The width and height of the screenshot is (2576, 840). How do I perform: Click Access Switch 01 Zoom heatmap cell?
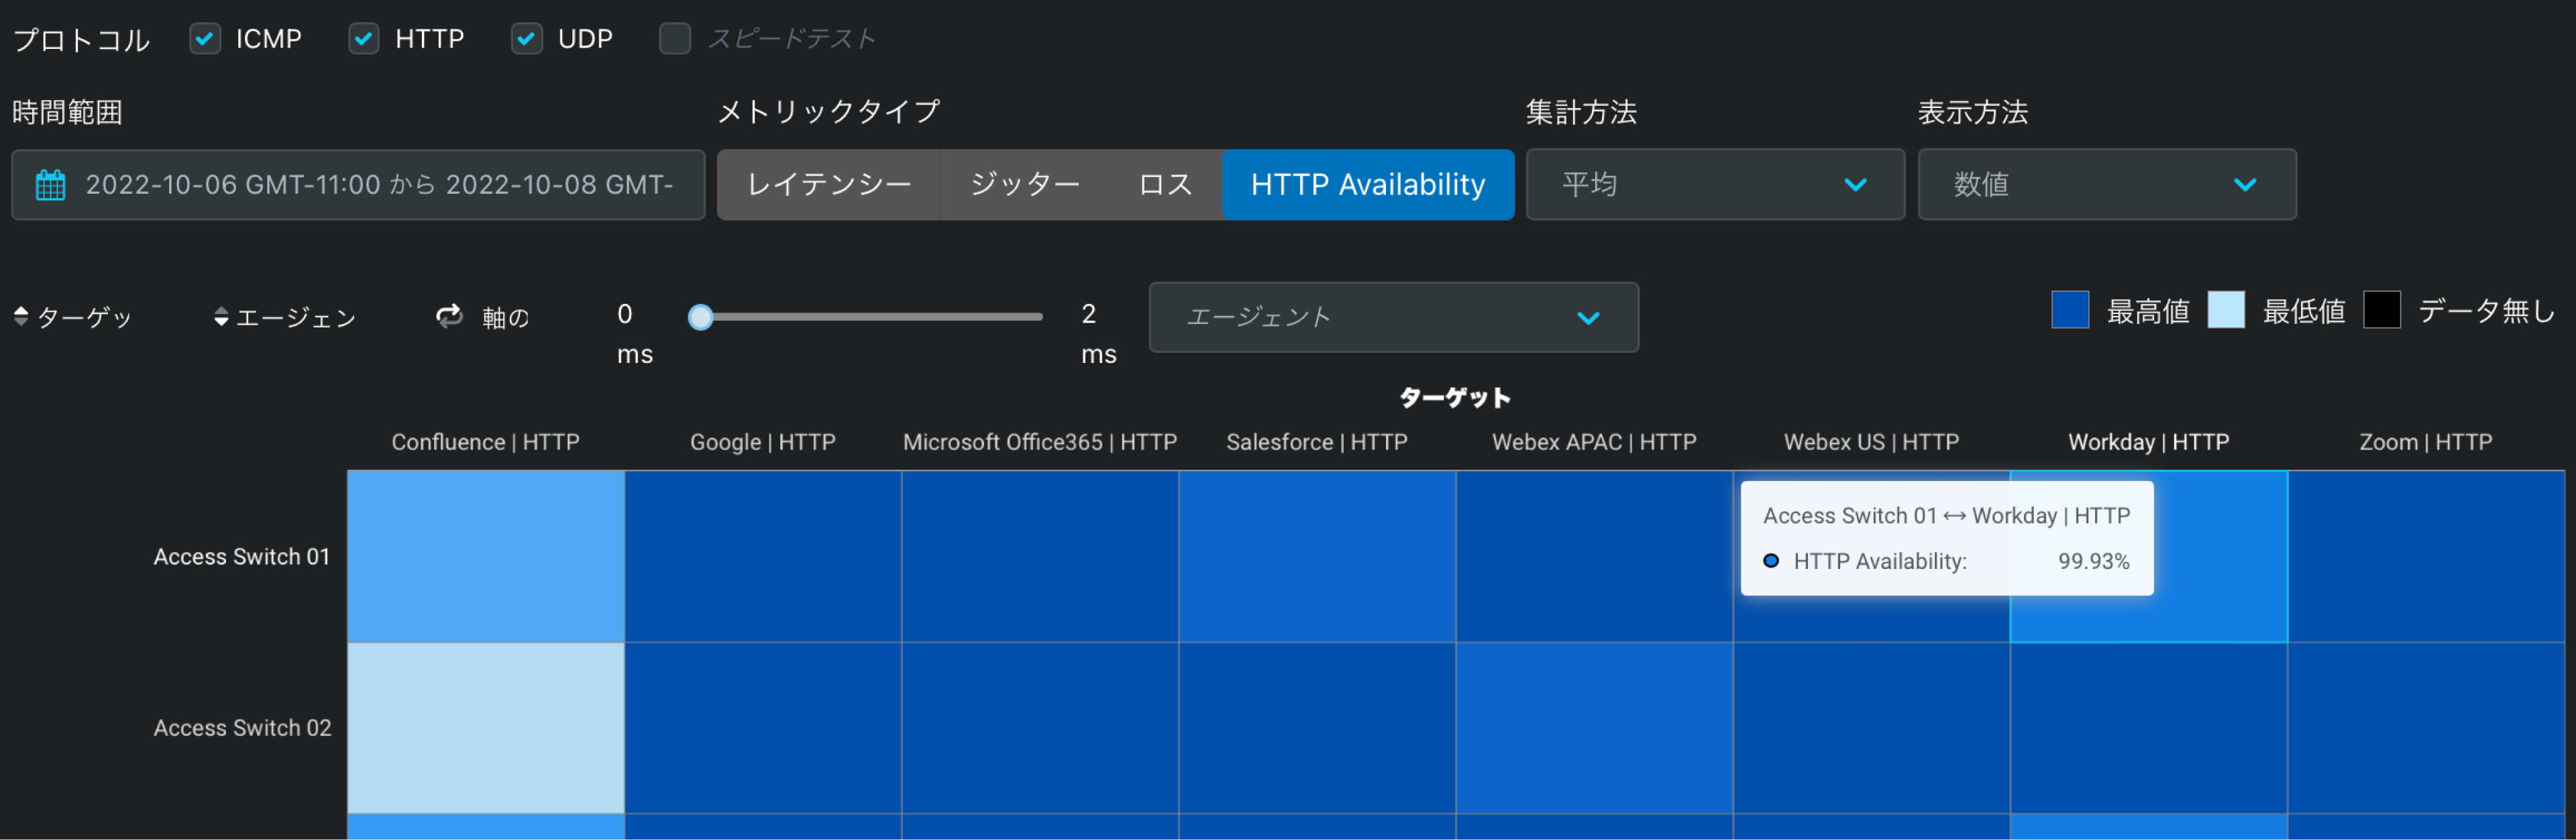[2426, 557]
